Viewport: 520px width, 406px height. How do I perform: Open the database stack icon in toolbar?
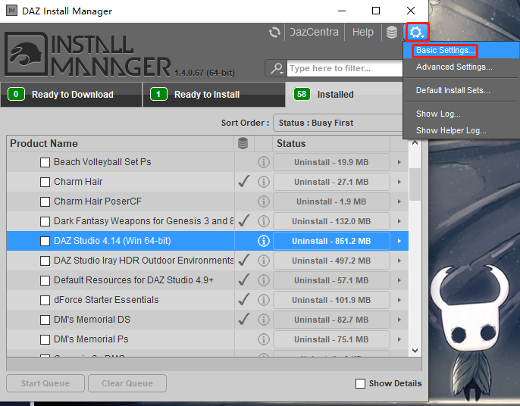pyautogui.click(x=392, y=32)
